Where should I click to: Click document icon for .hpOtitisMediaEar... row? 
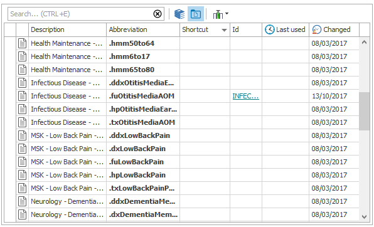(x=22, y=109)
